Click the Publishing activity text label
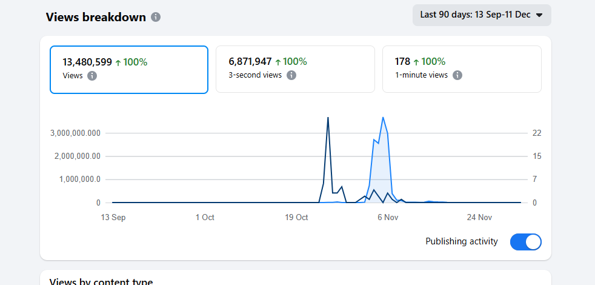595x285 pixels. pos(462,241)
